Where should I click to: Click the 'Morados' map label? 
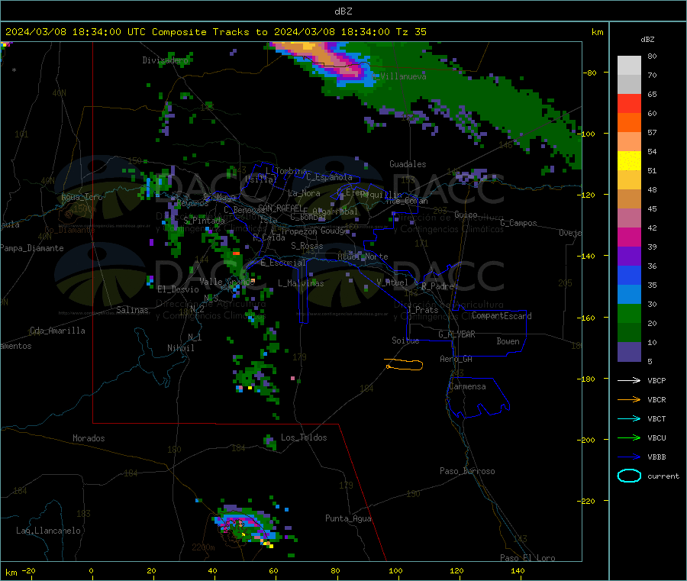pos(89,438)
